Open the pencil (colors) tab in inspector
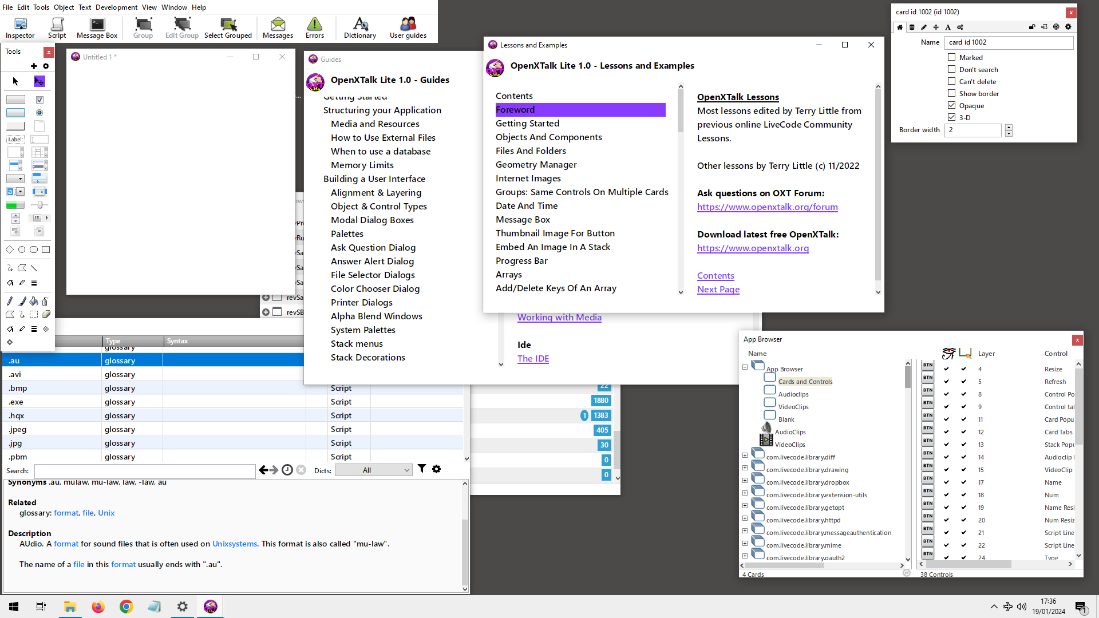Viewport: 1099px width, 618px height. (x=924, y=27)
